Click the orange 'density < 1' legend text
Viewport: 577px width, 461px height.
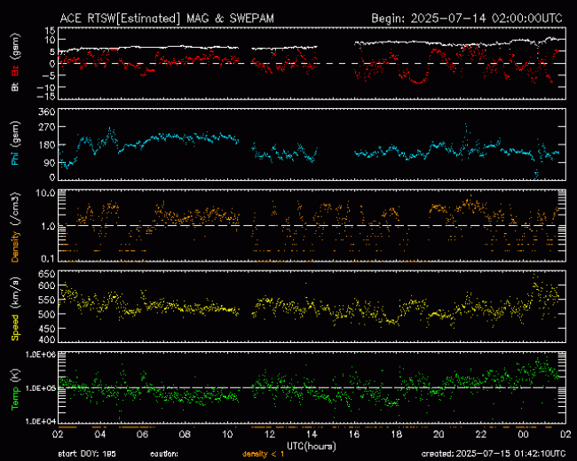pos(263,454)
